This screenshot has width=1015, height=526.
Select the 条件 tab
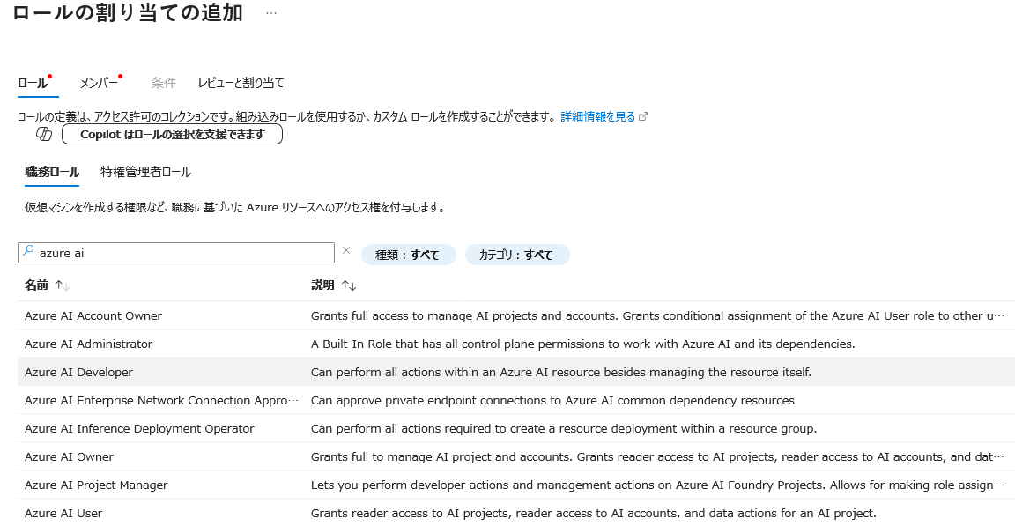163,83
